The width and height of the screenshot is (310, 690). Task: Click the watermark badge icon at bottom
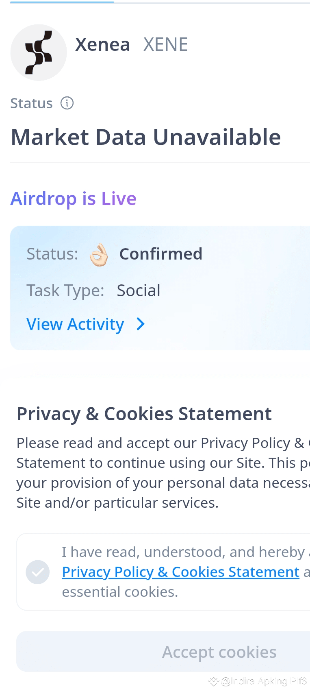(213, 681)
